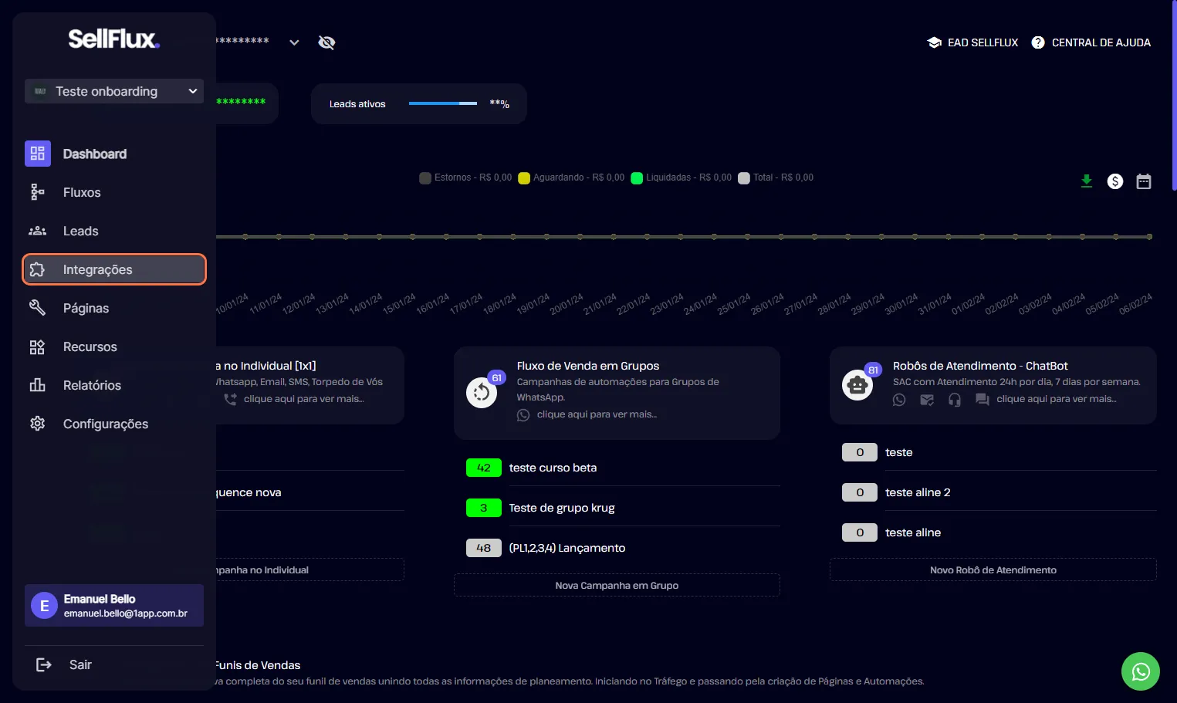Toggle Liquidadas green legend swatch
Screen dimensions: 1177x703
637,177
